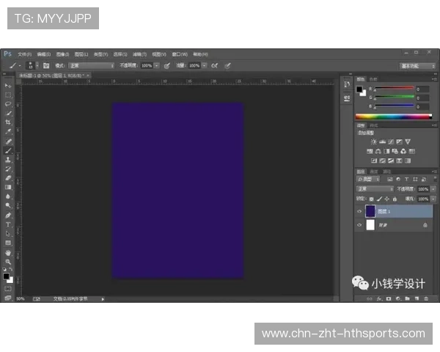Open the blend mode 正常 dropdown in Layers
This screenshot has height=352, width=440.
tap(374, 188)
